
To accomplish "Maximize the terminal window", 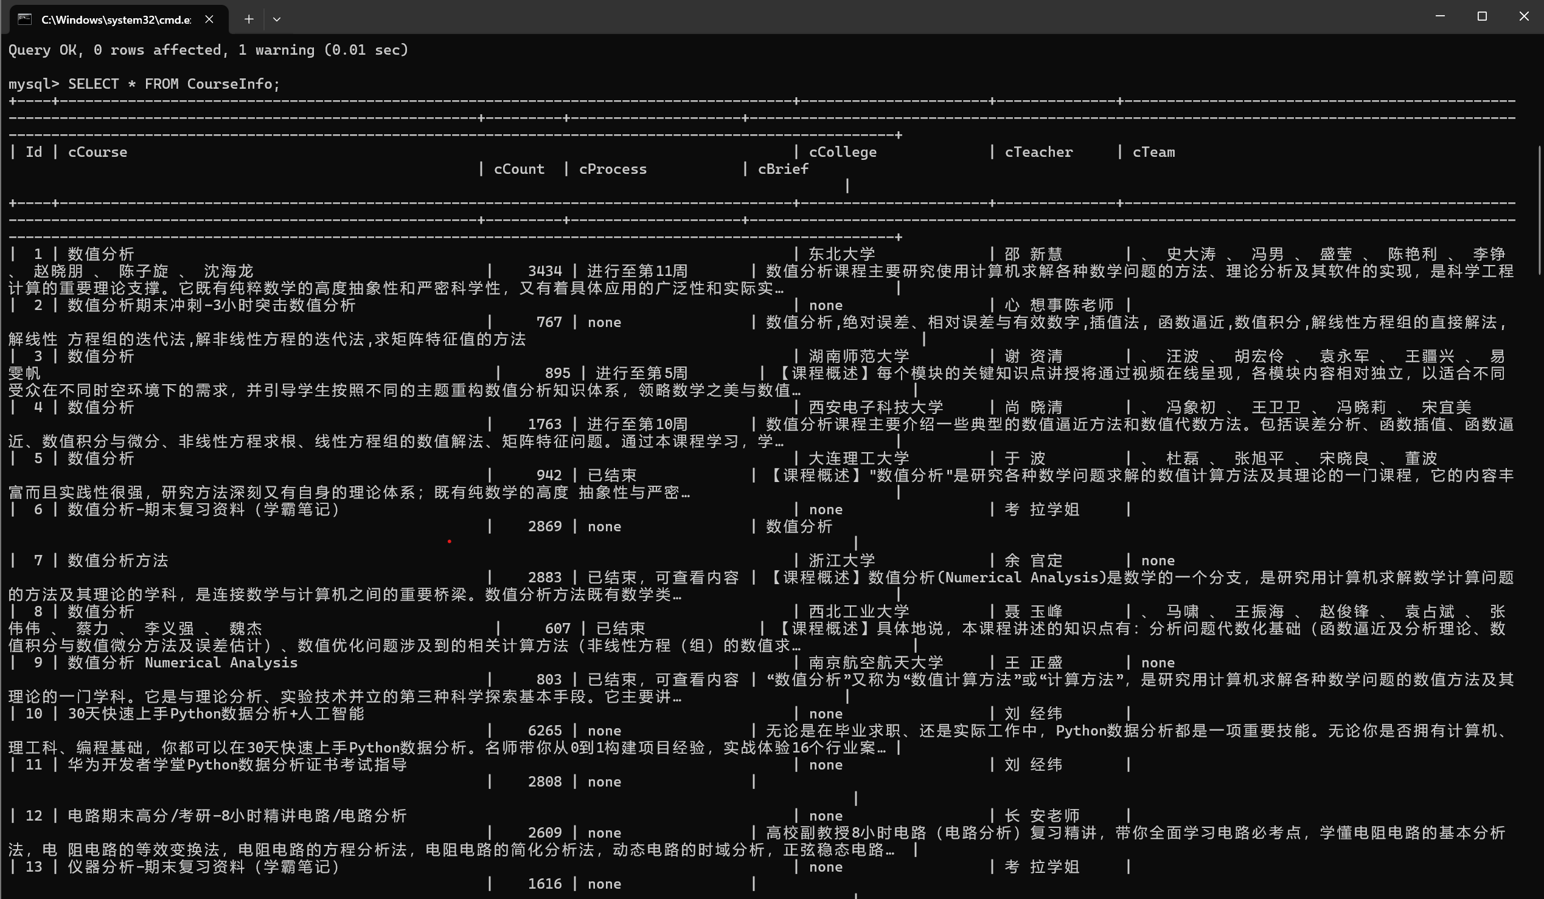I will point(1482,16).
